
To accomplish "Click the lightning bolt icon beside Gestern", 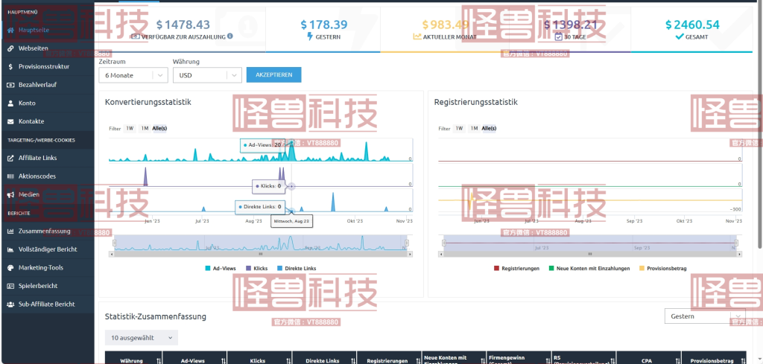I will click(x=310, y=36).
